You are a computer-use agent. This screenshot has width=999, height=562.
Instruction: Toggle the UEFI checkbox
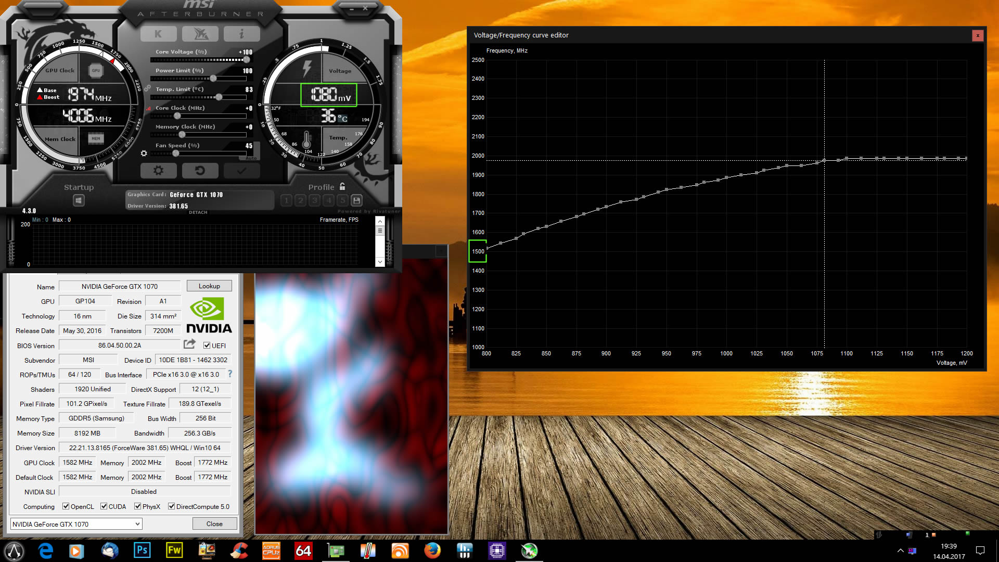207,346
